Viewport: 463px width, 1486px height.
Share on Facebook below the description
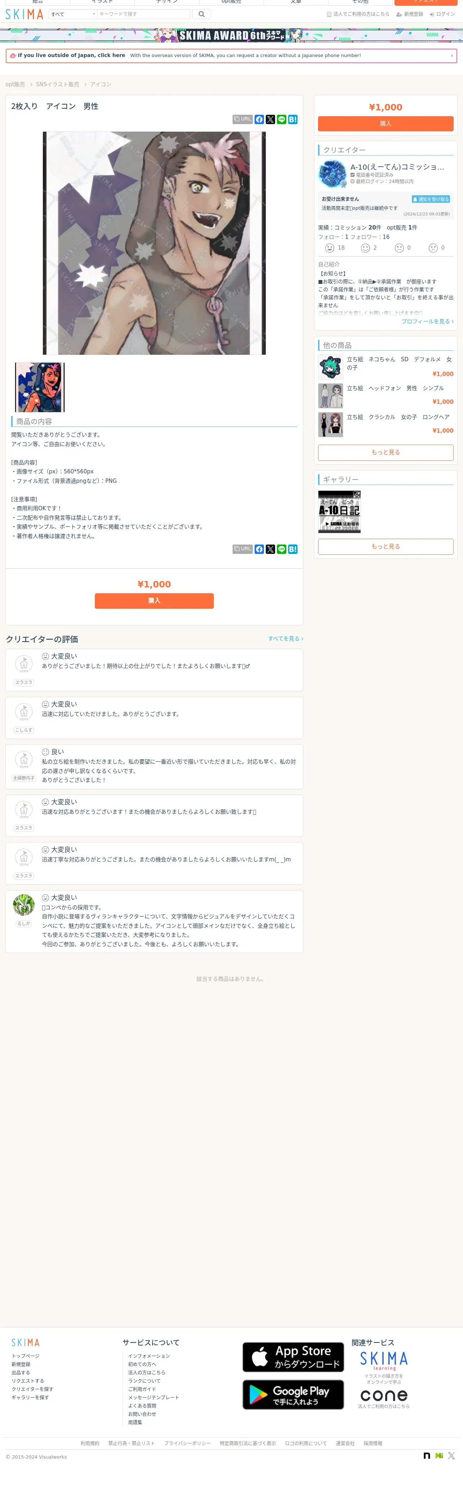tap(260, 549)
